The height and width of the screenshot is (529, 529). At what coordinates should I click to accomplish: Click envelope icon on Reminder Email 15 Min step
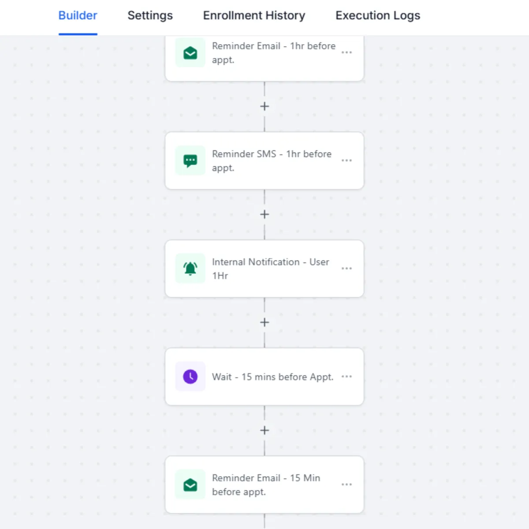[190, 484]
